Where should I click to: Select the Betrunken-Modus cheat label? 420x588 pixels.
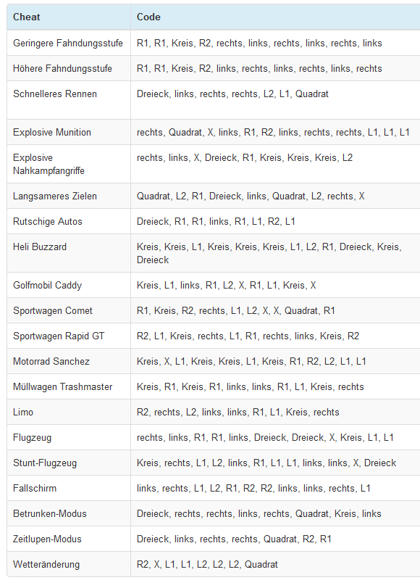[x=50, y=514]
